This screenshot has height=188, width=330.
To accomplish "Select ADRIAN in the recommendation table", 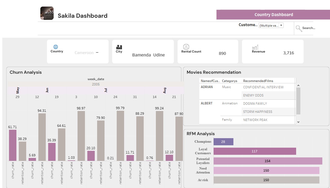I will (207, 87).
